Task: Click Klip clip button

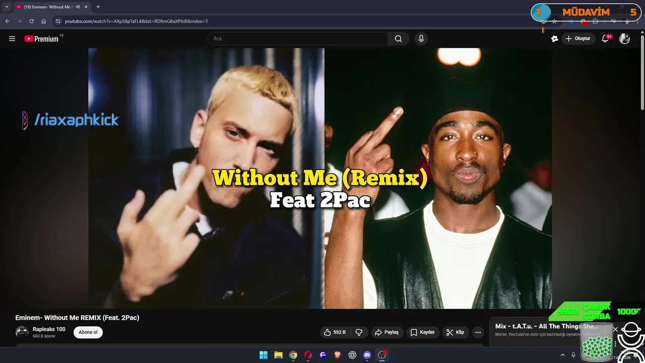Action: [x=455, y=332]
